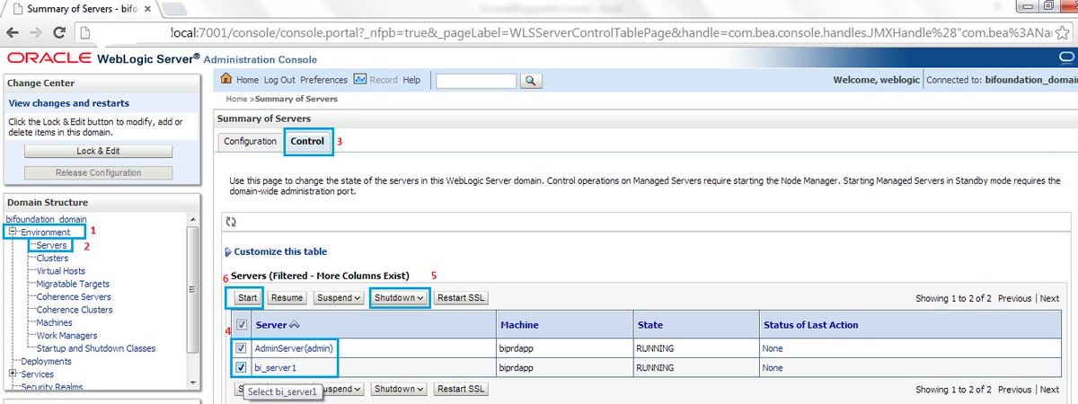This screenshot has height=404, width=1078.
Task: Click the table refresh icon
Action: (231, 221)
